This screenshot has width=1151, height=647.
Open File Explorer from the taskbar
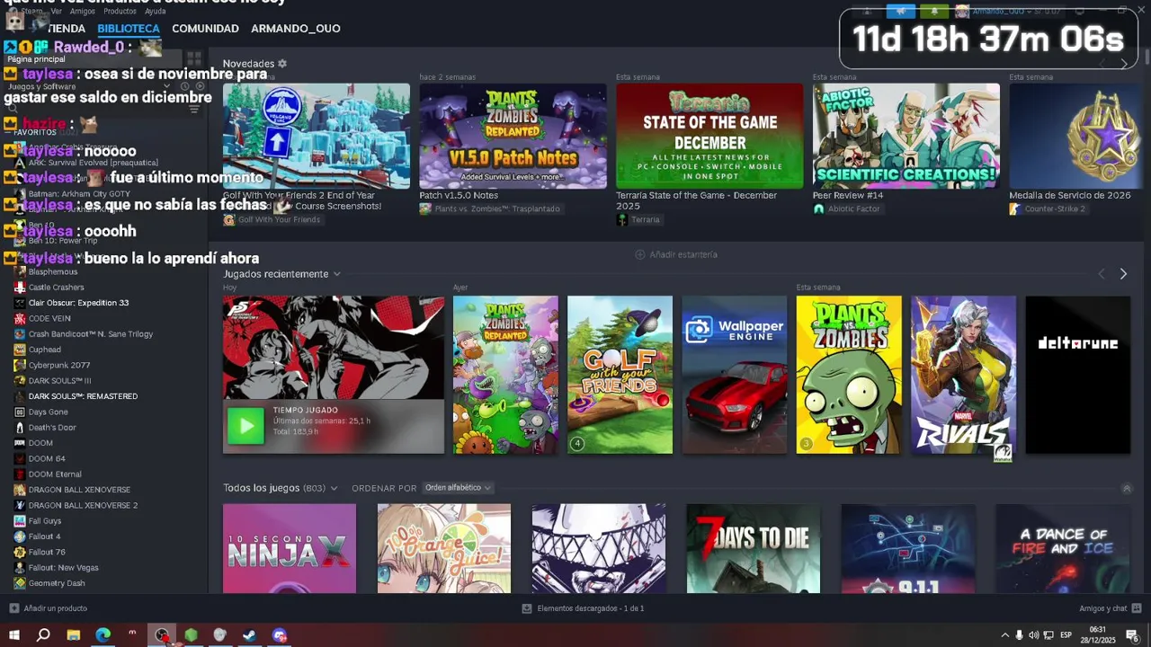(74, 635)
